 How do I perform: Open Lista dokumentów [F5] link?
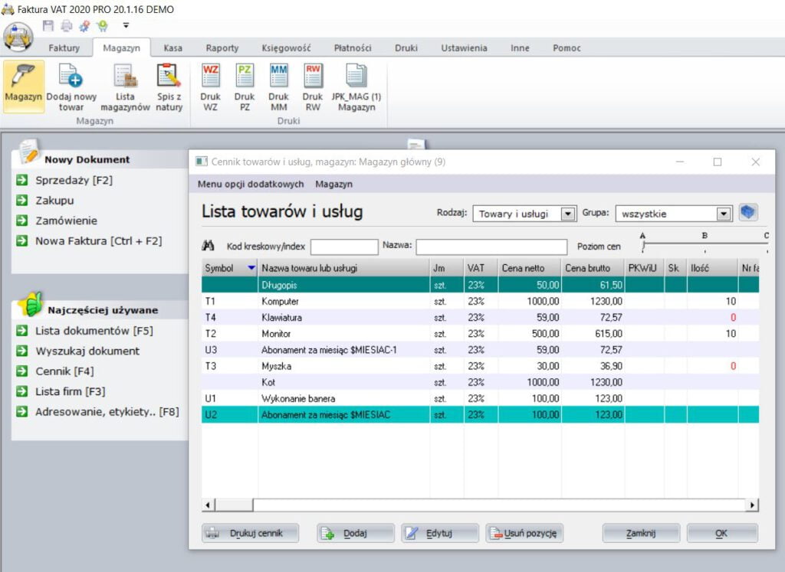point(94,331)
